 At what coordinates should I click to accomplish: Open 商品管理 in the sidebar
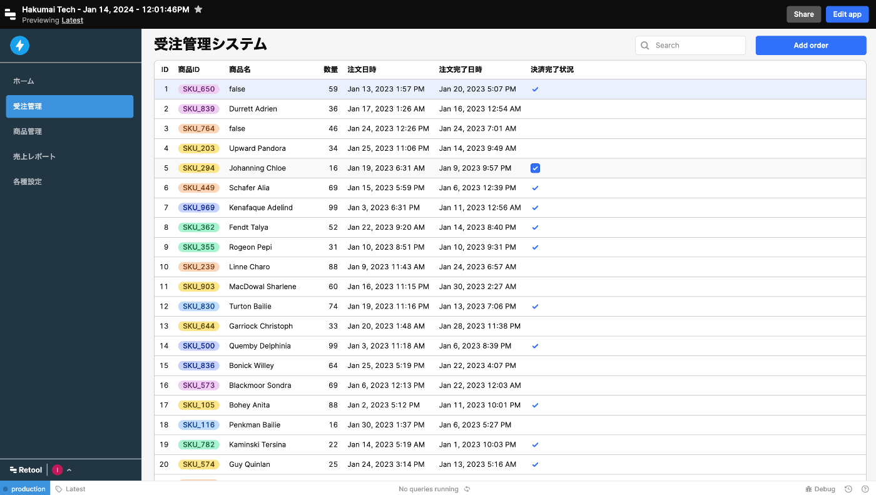pos(70,131)
